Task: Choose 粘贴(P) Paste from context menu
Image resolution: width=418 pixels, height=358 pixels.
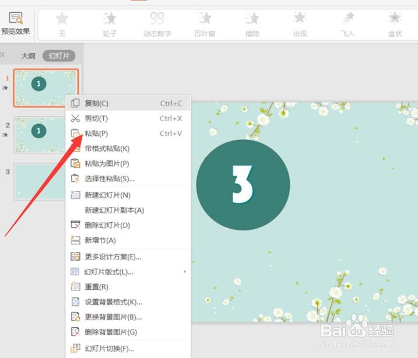Action: point(128,134)
